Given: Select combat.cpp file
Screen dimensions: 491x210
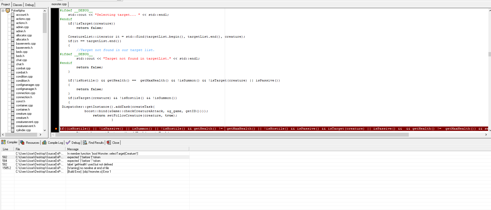Looking at the screenshot, I should pos(23,68).
